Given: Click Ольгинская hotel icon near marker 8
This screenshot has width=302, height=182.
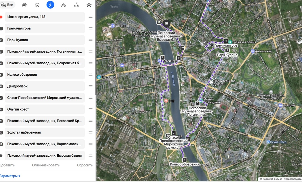Looking at the screenshot, I should coord(160,61).
